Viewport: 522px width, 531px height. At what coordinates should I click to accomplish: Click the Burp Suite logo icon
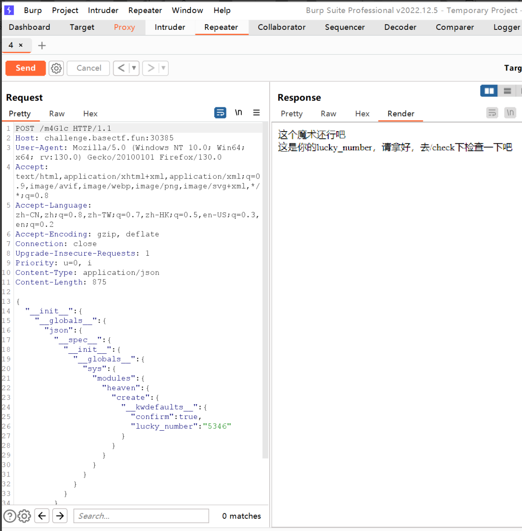coord(9,10)
